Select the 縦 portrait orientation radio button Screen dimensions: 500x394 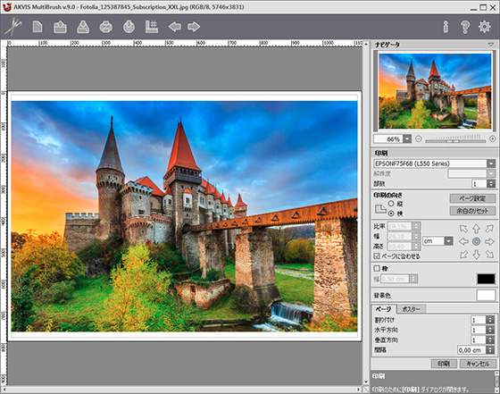coord(391,203)
